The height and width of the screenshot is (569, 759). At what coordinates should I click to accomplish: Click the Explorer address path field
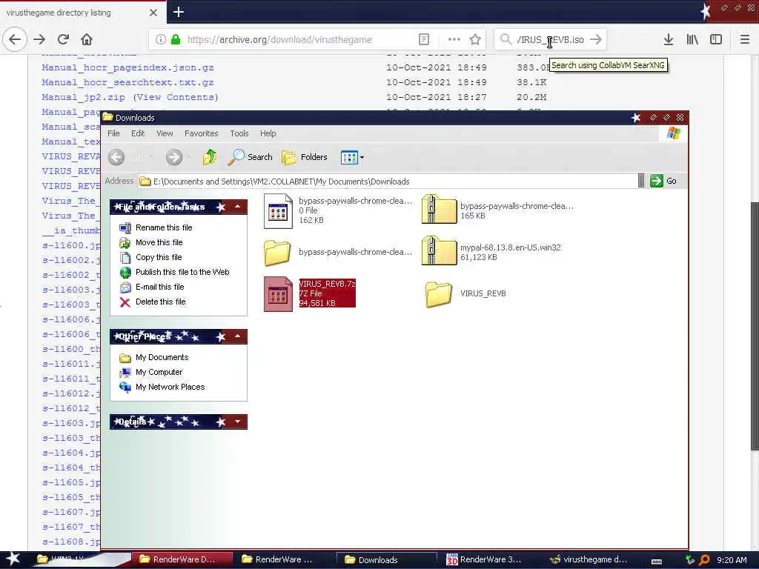pyautogui.click(x=387, y=182)
